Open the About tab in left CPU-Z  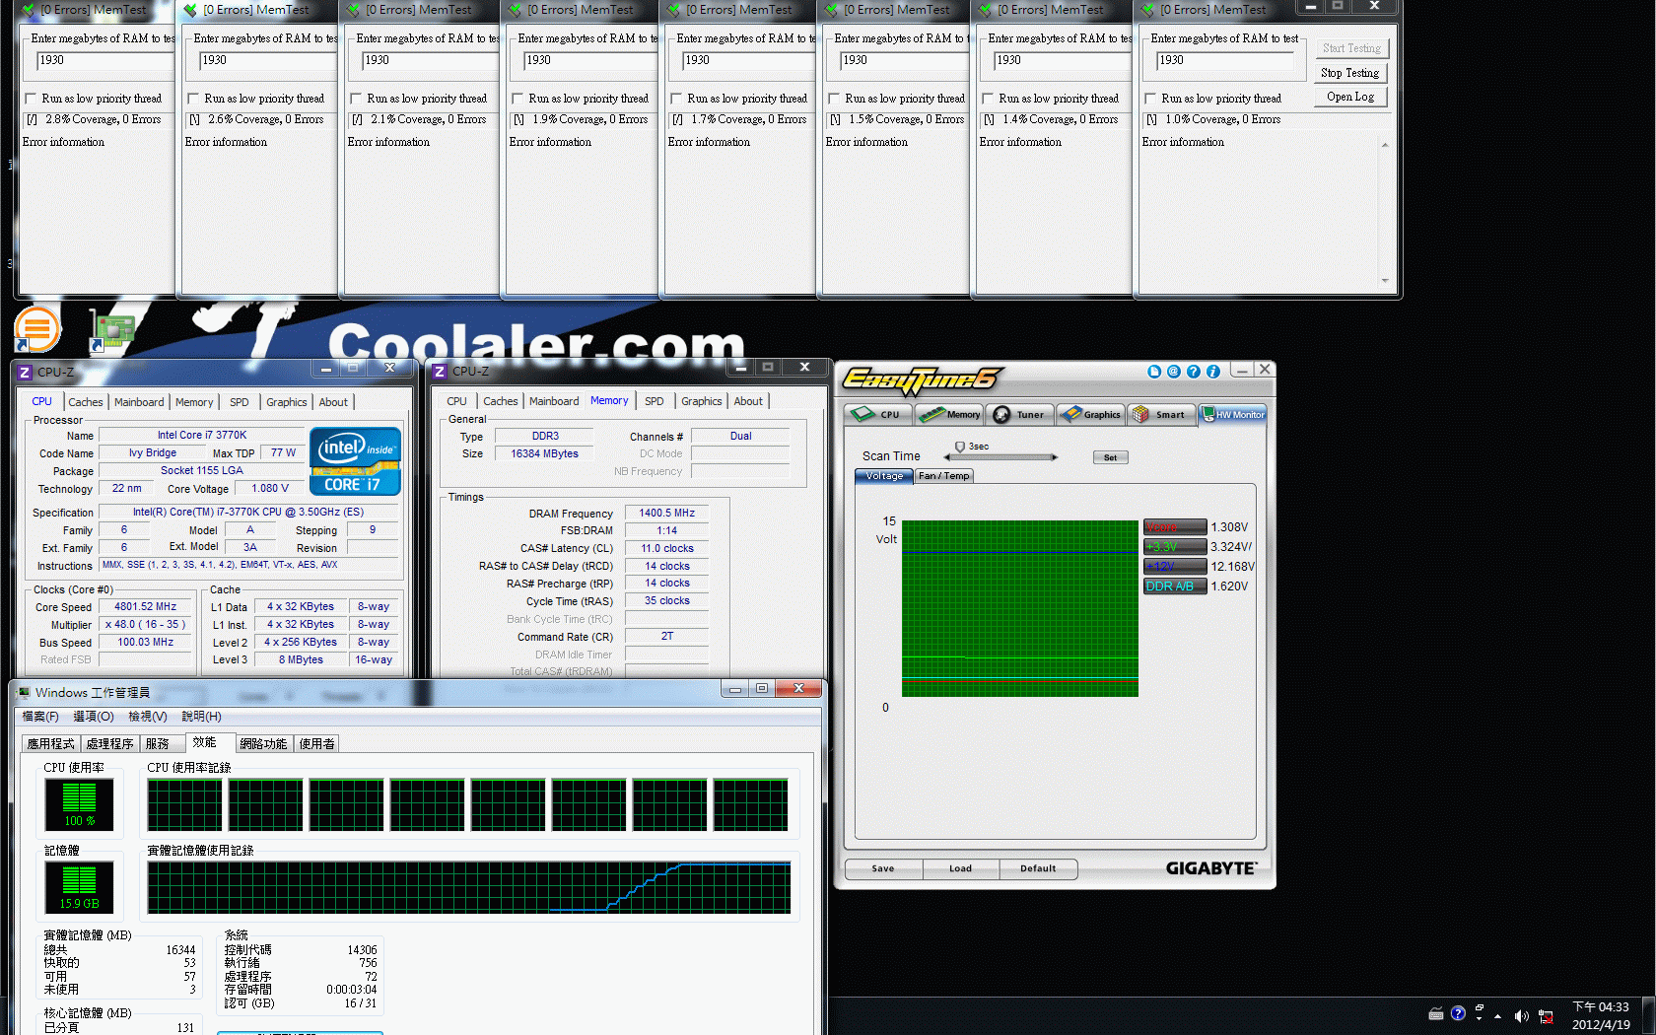333,402
